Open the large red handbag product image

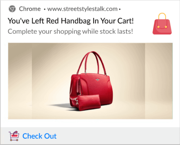click(90, 81)
